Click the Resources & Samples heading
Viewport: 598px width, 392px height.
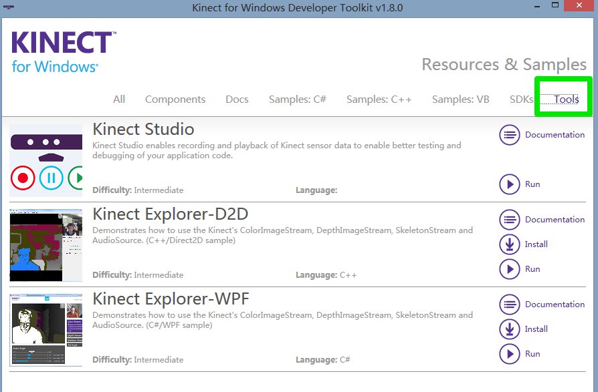pos(504,65)
